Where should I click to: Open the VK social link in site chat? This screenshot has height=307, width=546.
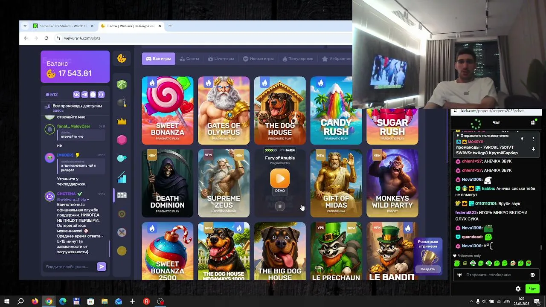click(x=77, y=95)
